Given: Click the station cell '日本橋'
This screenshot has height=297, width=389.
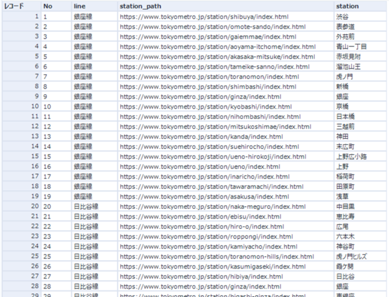Looking at the screenshot, I should (360, 117).
